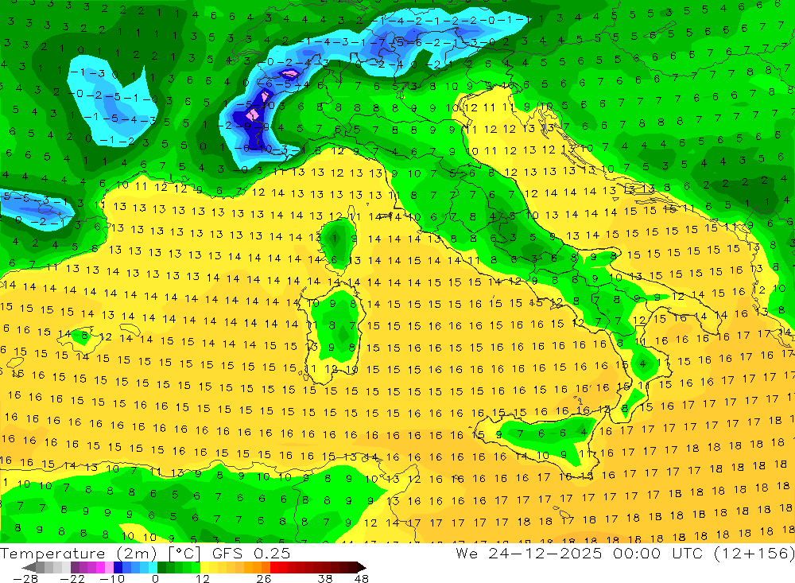Click the "24-12-2025" date text
Image resolution: width=795 pixels, height=583 pixels.
[x=545, y=553]
